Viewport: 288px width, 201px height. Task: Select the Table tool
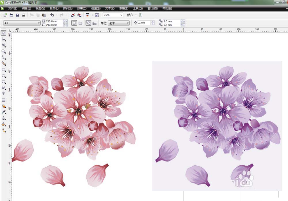4,100
